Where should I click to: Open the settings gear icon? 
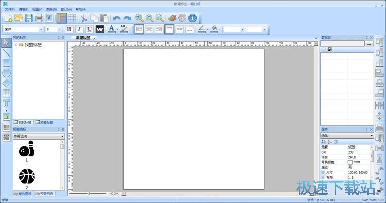(182, 18)
